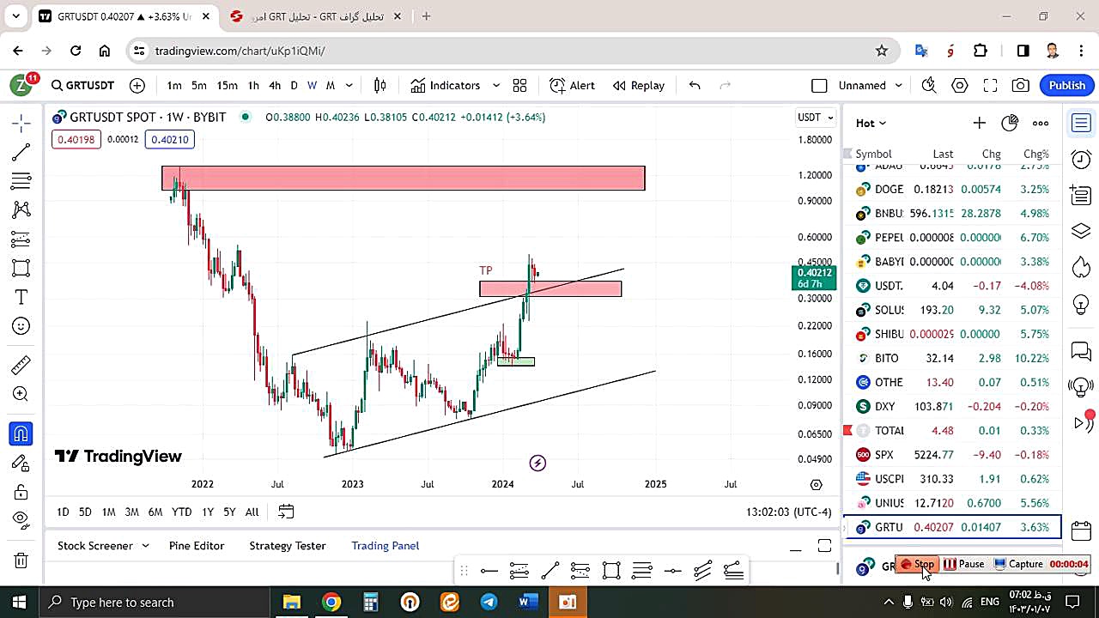Select SPX row in watchlist

coord(952,454)
